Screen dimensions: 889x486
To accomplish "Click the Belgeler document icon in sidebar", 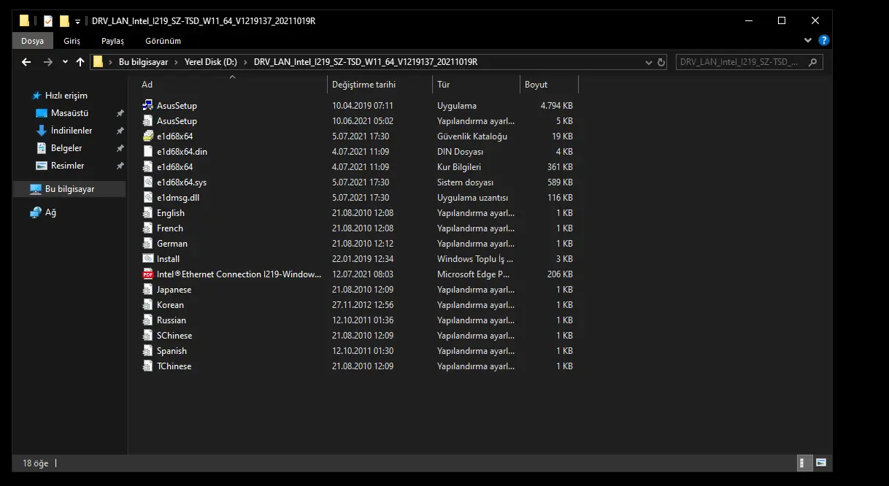I will click(42, 148).
